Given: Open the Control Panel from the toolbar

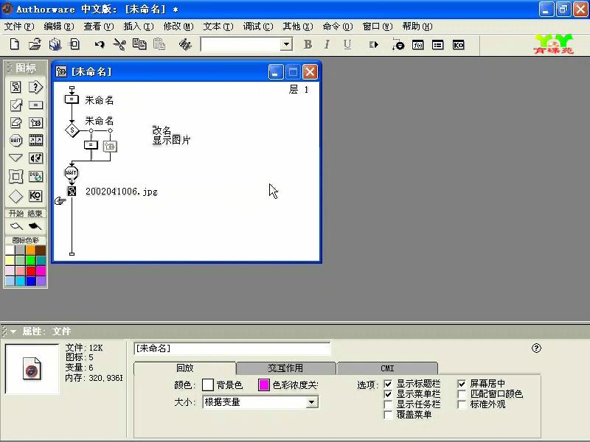Looking at the screenshot, I should [398, 44].
